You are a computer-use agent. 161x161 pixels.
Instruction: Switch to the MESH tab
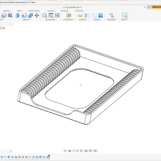(x=20, y=11)
